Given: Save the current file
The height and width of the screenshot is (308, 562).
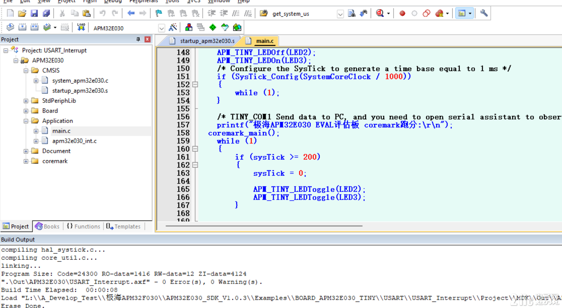Looking at the screenshot, I should click(34, 13).
